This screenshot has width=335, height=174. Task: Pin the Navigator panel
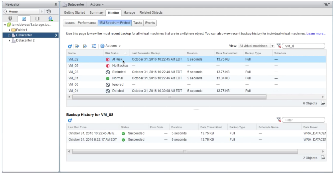(56, 4)
